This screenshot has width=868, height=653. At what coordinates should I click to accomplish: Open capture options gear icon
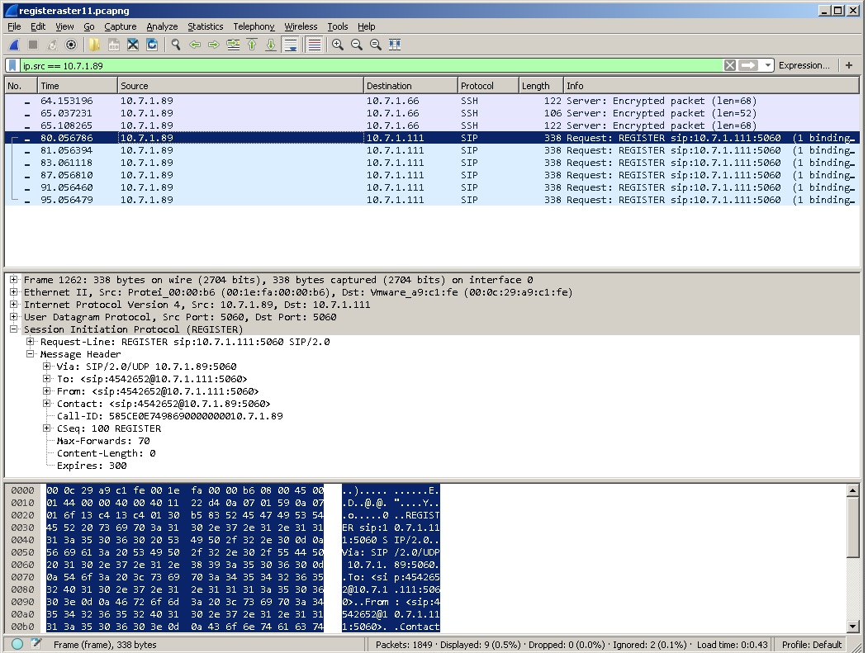click(71, 45)
